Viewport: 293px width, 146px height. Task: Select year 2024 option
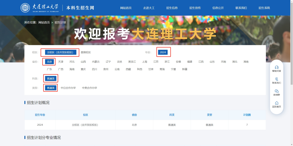[163, 52]
